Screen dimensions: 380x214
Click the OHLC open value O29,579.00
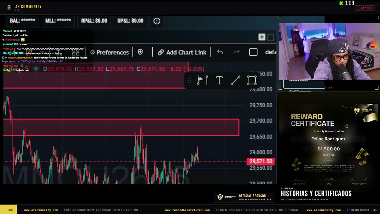[58, 69]
